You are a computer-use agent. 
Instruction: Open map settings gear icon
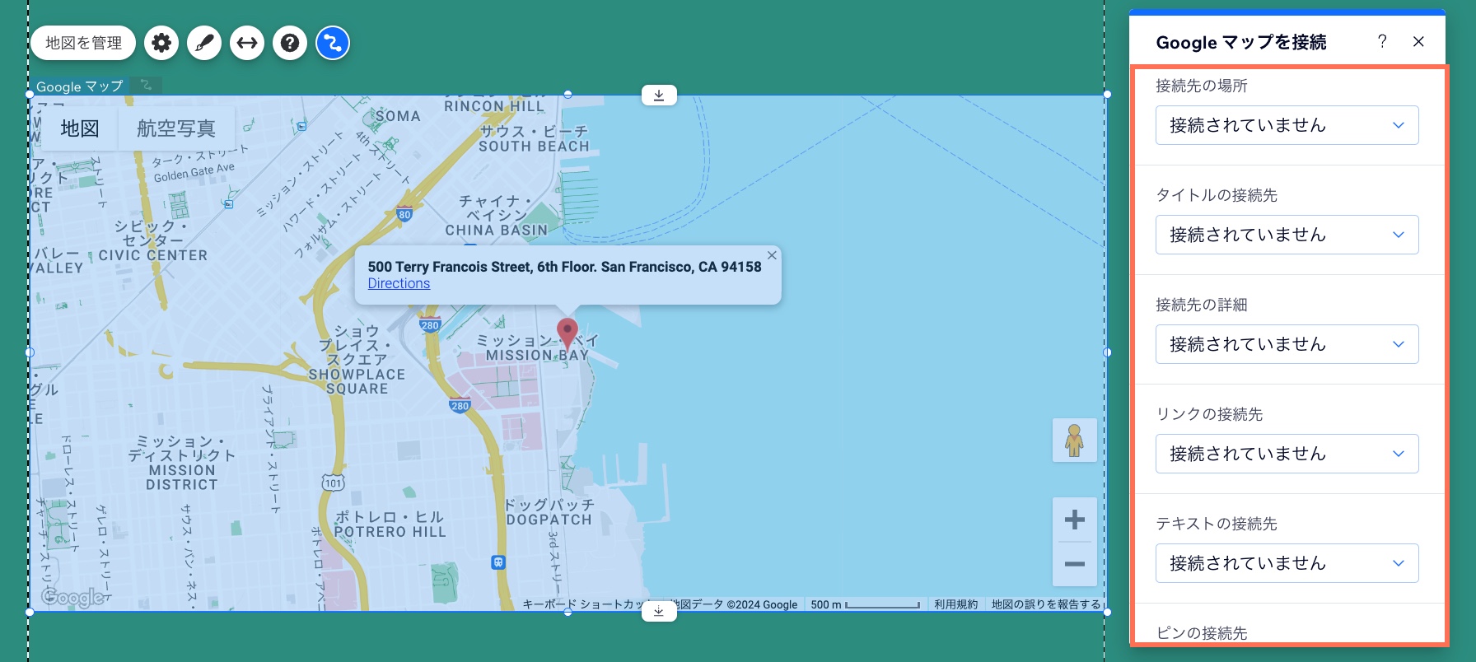point(161,43)
